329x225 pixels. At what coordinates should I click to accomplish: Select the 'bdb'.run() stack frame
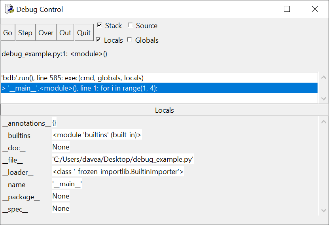pyautogui.click(x=72, y=78)
